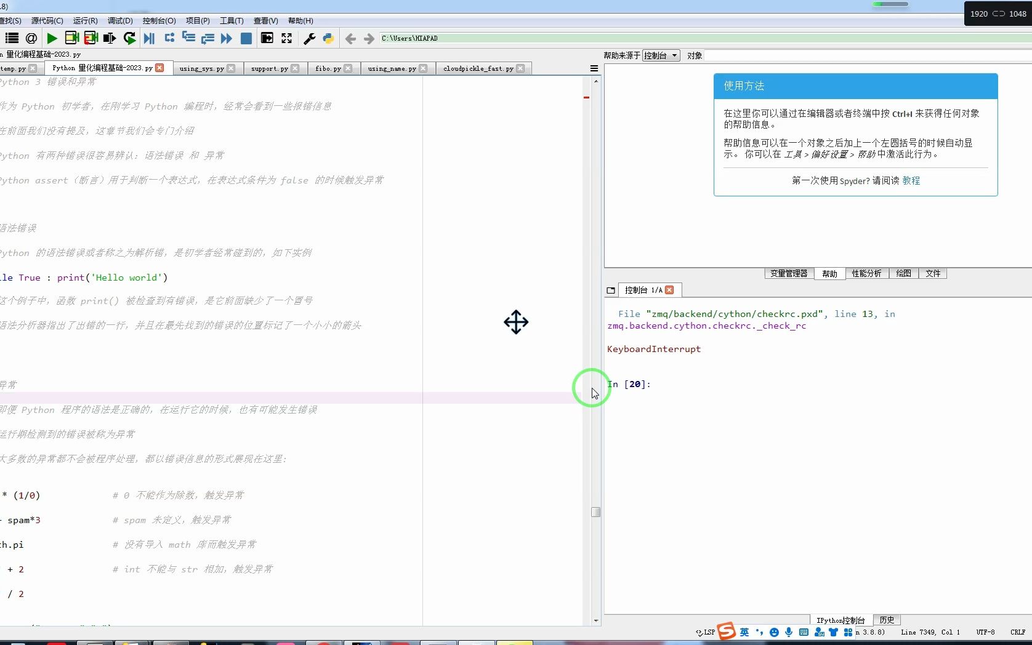Viewport: 1032px width, 645px height.
Task: Open the 教程 tutorial link
Action: (911, 180)
